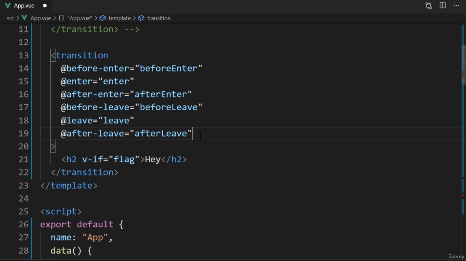This screenshot has width=466, height=261.
Task: Click the @after-enter attribute
Action: pyautogui.click(x=92, y=94)
